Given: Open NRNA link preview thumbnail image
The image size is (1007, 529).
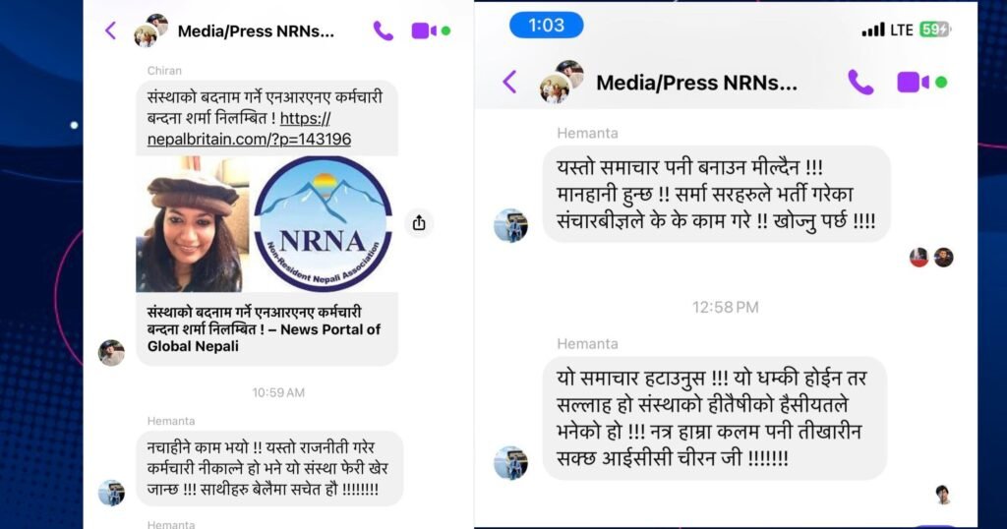Looking at the screenshot, I should [267, 224].
